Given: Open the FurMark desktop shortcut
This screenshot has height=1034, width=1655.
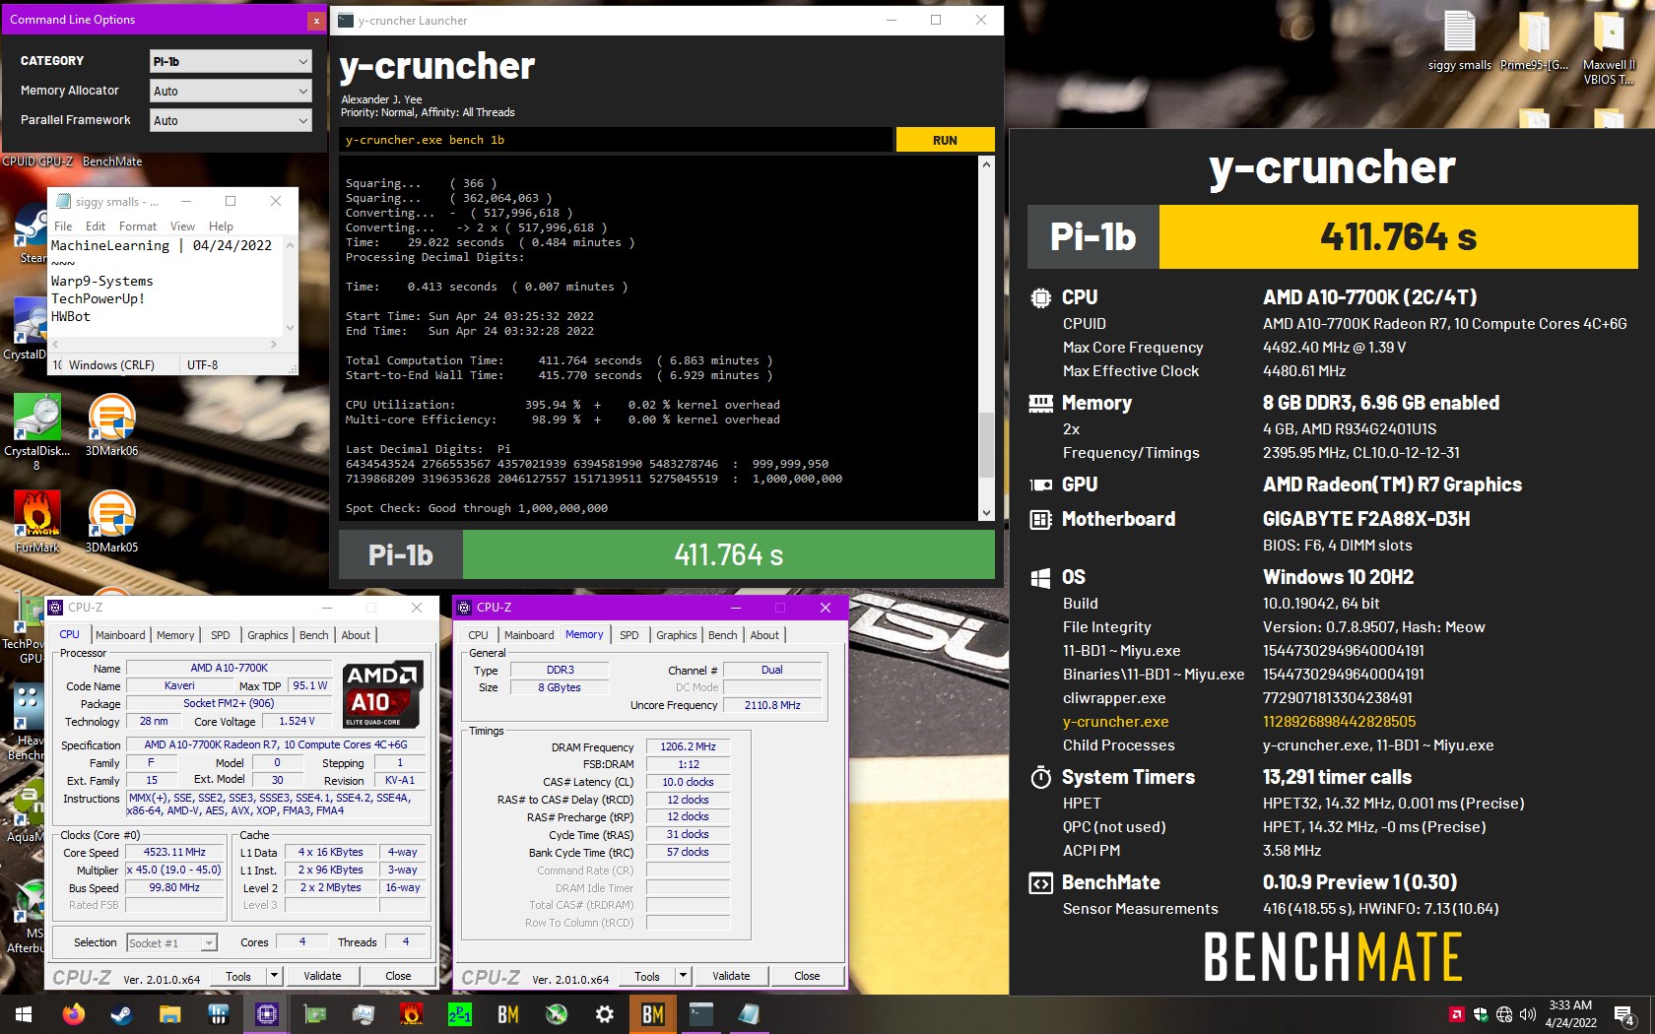Looking at the screenshot, I should click(x=37, y=522).
